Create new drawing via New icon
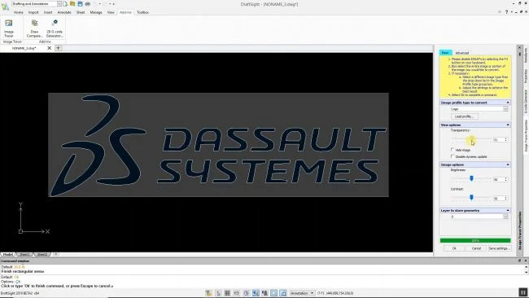 (65, 4)
